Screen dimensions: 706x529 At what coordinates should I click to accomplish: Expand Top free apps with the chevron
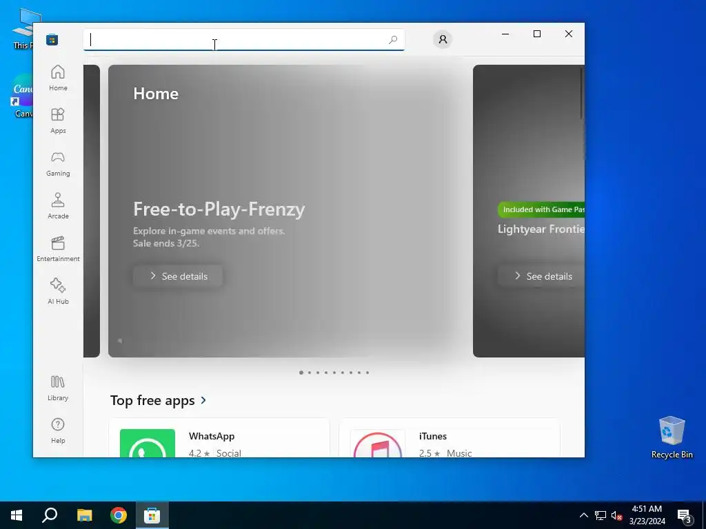[203, 400]
